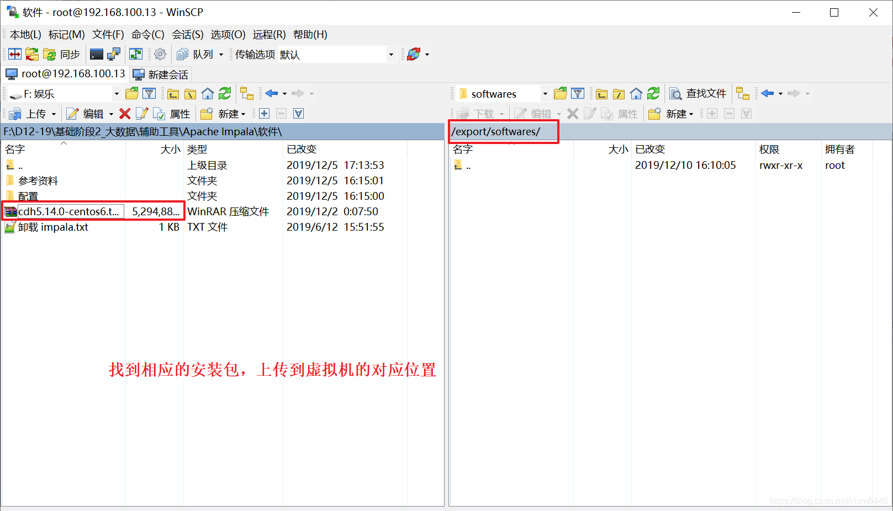Click the local rename icon
893x511 pixels.
[142, 114]
